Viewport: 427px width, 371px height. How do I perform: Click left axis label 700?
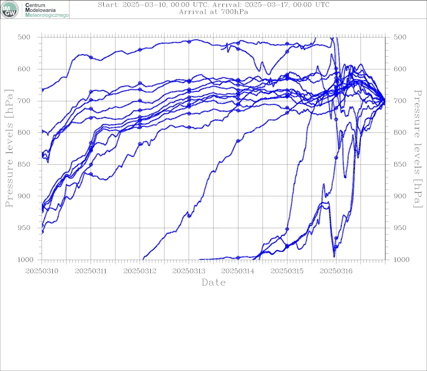(x=24, y=101)
